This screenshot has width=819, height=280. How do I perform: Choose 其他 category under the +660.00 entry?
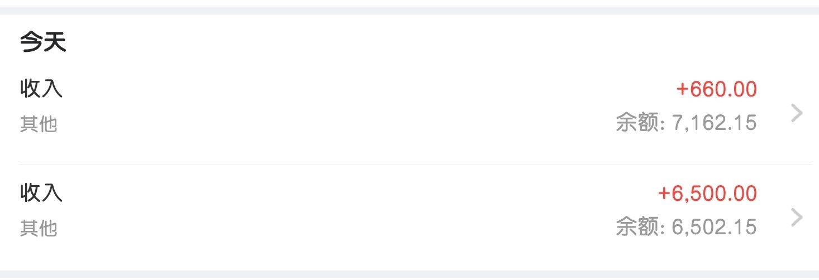click(x=39, y=124)
